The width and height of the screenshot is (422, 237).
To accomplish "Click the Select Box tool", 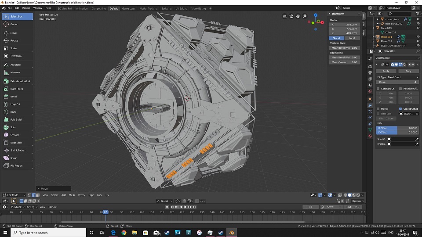I will click(x=18, y=16).
